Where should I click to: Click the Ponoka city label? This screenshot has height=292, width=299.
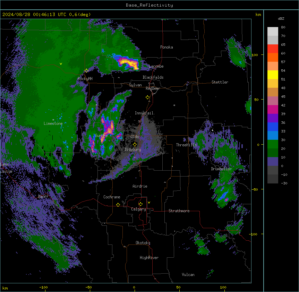point(166,47)
